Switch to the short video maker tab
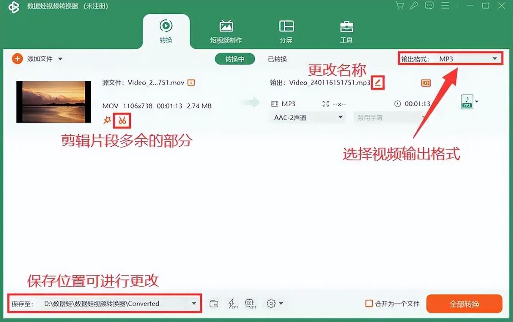The height and width of the screenshot is (322, 513). pyautogui.click(x=226, y=32)
